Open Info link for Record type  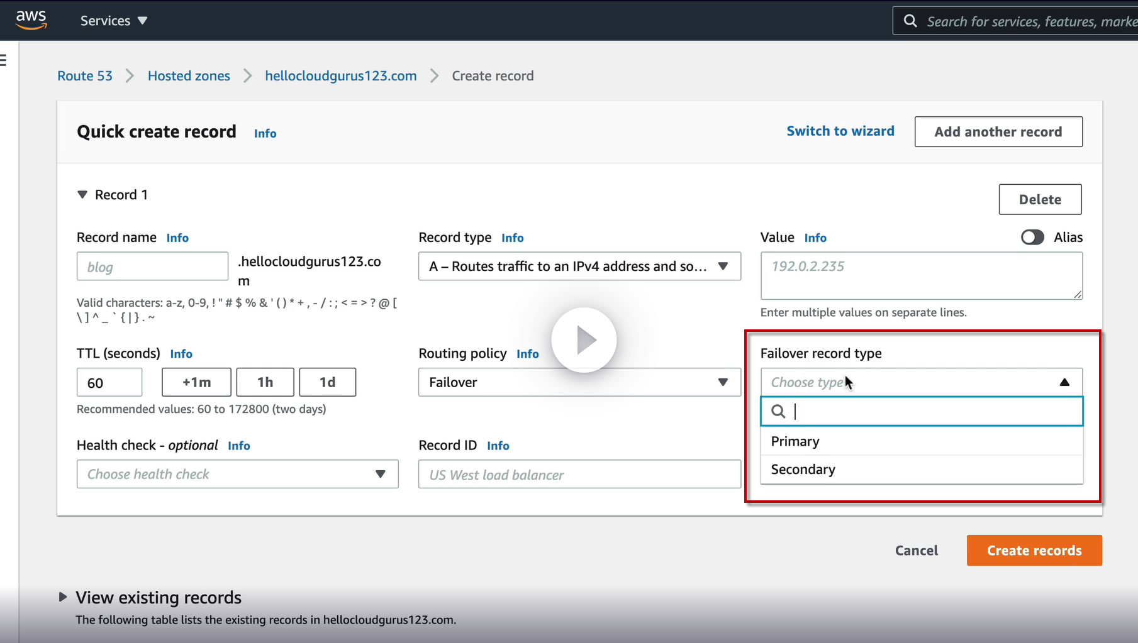click(512, 238)
